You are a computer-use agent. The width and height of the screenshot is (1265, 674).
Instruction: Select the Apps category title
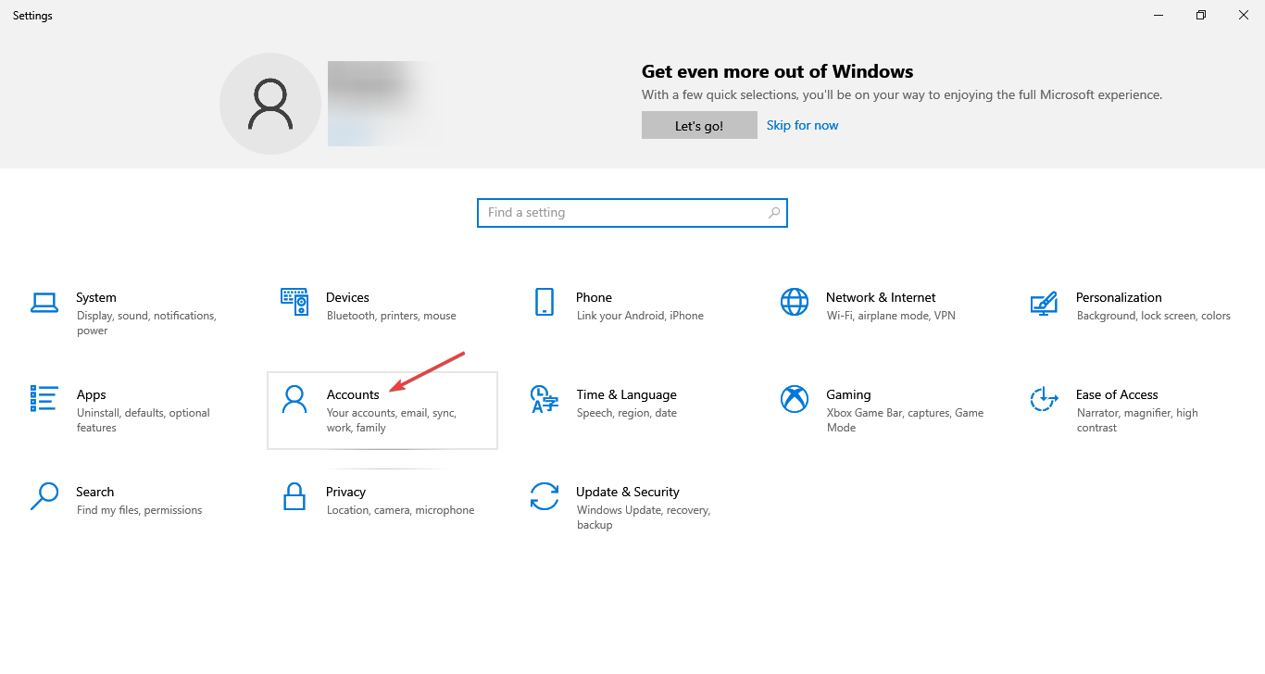pos(92,394)
